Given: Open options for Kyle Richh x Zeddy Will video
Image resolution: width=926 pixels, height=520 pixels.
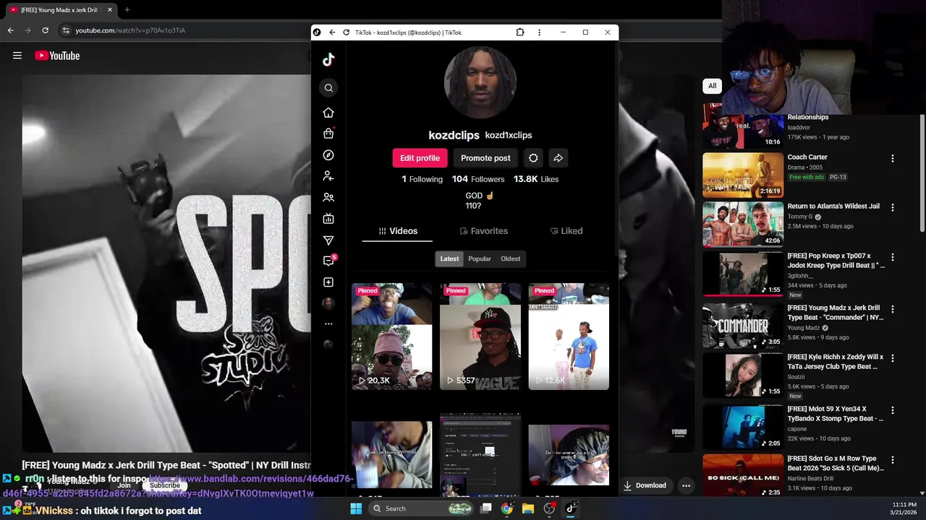Looking at the screenshot, I should pos(892,358).
